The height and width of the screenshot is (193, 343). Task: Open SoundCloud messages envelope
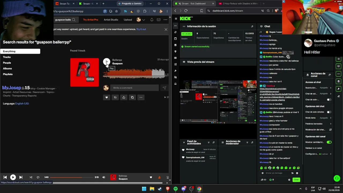159,20
